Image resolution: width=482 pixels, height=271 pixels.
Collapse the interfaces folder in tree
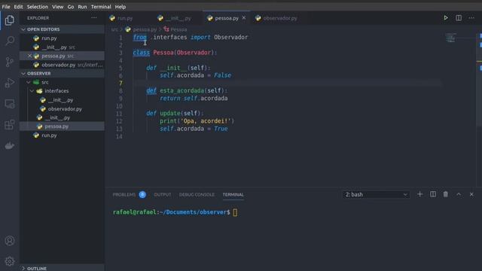pos(32,91)
